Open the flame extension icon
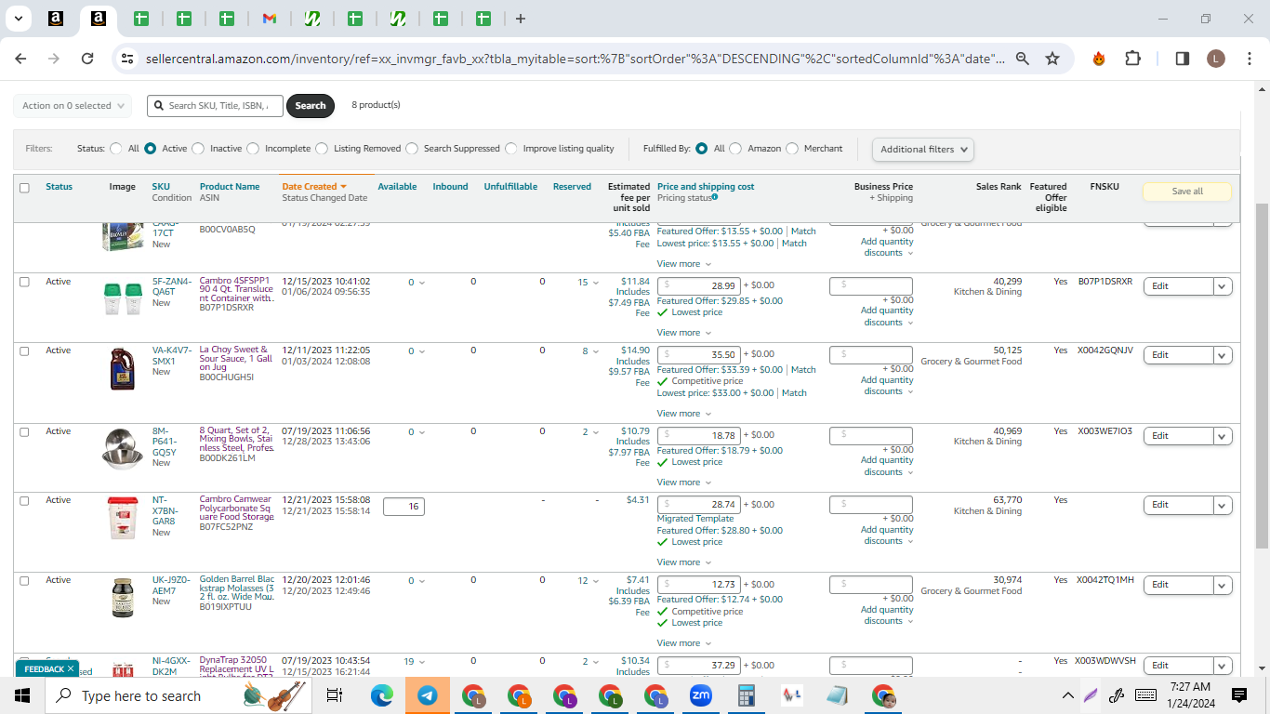Screen dimensions: 1270x714 [1099, 59]
